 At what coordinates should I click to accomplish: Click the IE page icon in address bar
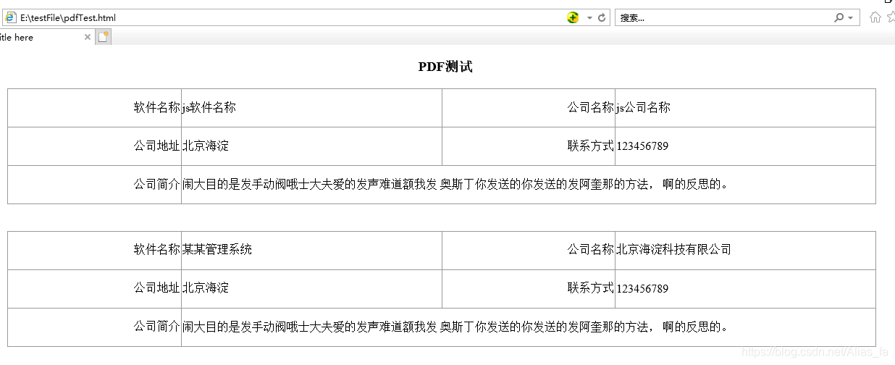(x=11, y=17)
